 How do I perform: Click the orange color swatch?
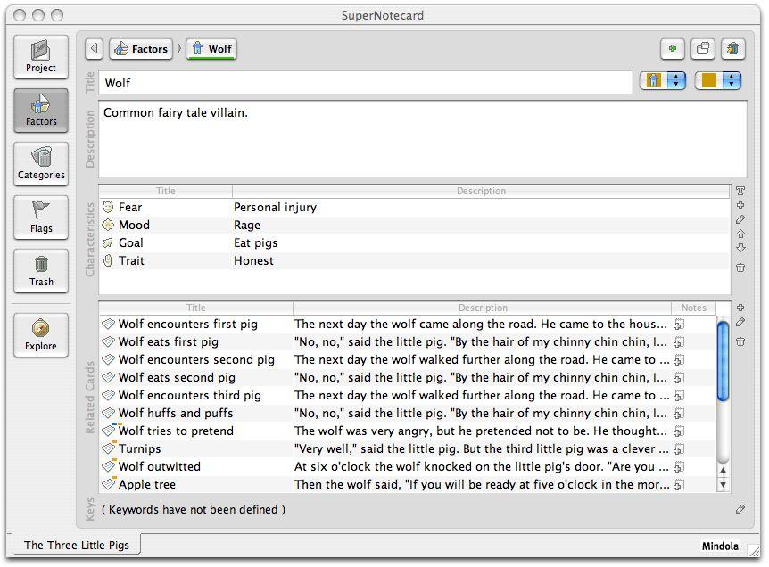point(708,80)
